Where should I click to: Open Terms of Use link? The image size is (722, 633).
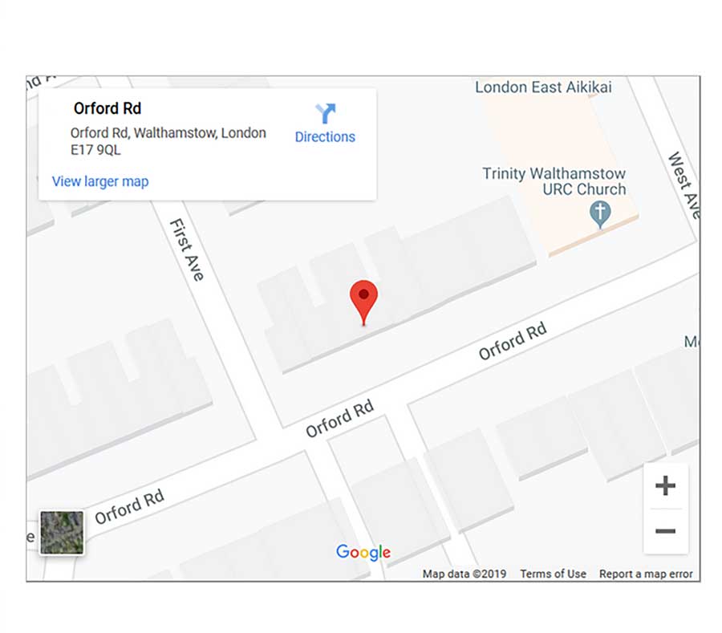(553, 574)
